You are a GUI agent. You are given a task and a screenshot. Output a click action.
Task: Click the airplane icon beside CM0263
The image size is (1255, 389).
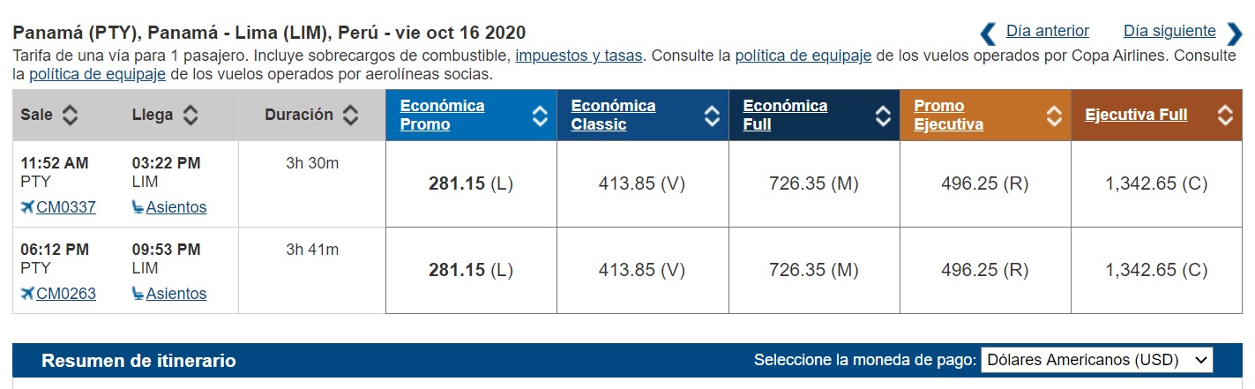coord(27,294)
